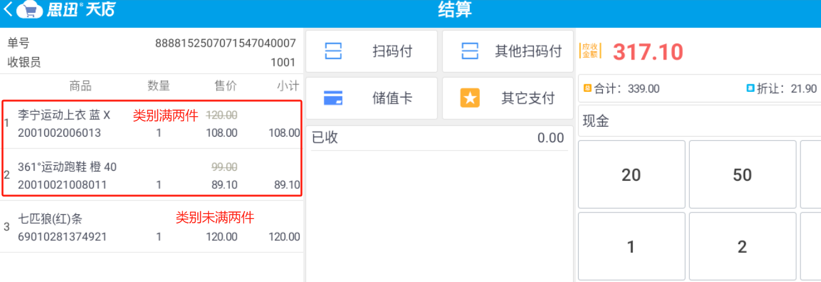Click struck-through original price 120.00
The image size is (821, 282).
click(x=222, y=115)
